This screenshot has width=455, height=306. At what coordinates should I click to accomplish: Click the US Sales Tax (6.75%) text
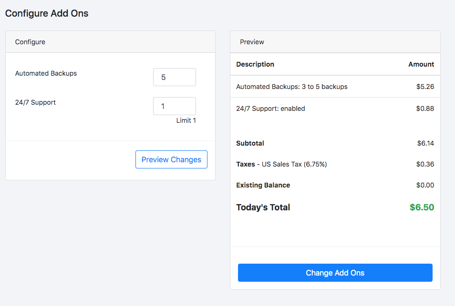pos(294,164)
